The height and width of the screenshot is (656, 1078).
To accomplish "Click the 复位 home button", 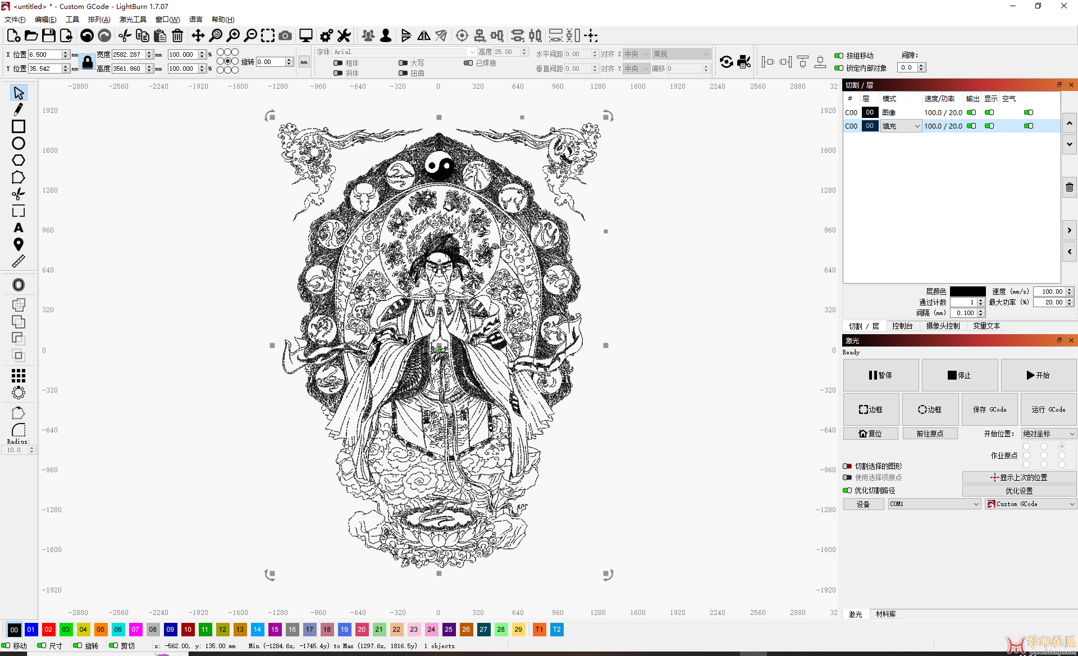I will [870, 434].
